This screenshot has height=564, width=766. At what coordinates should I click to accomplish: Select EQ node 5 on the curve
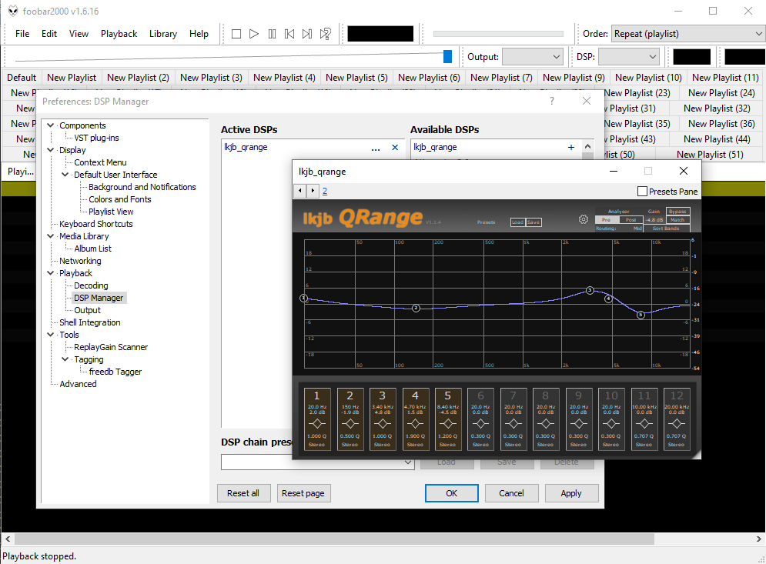pyautogui.click(x=641, y=315)
